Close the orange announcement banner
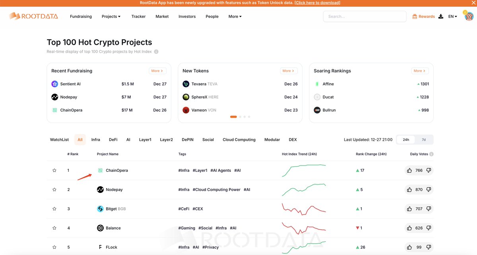 473,3
